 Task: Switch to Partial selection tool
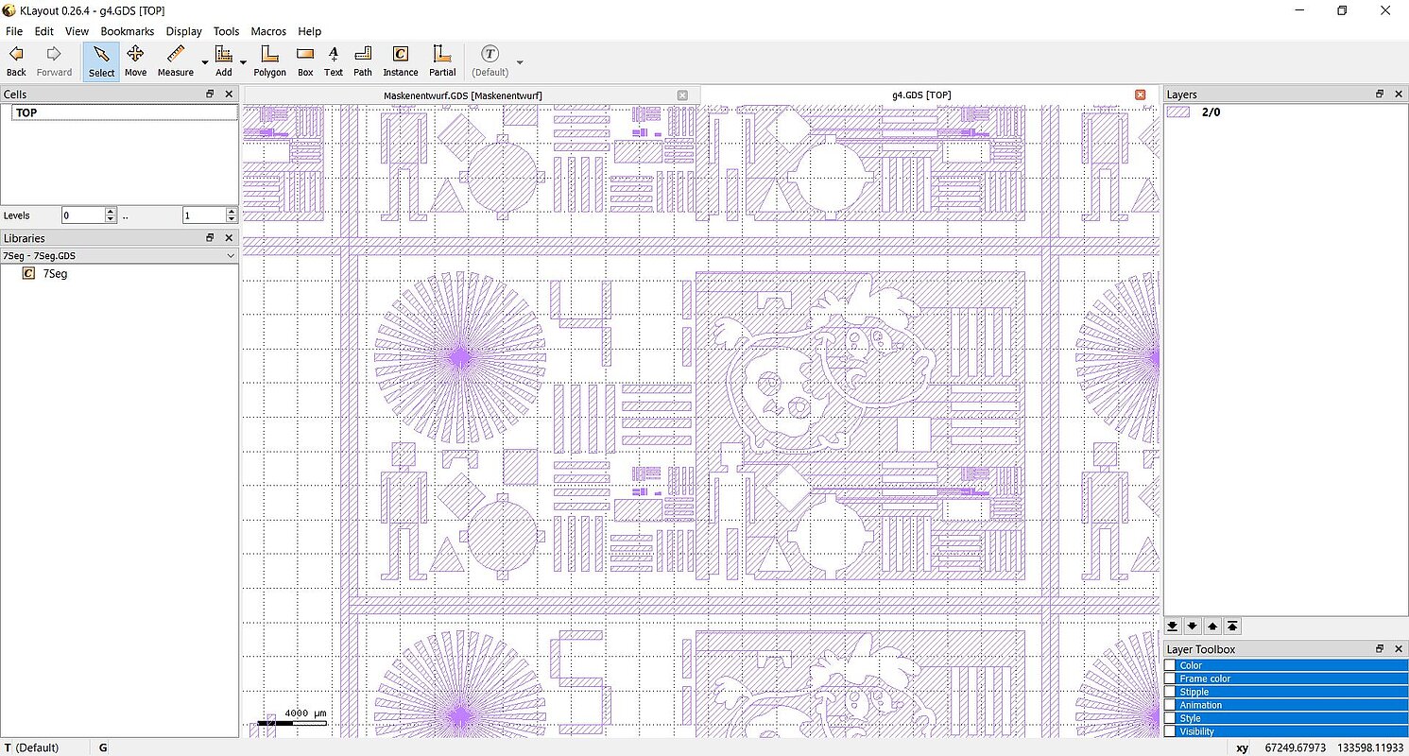tap(442, 61)
